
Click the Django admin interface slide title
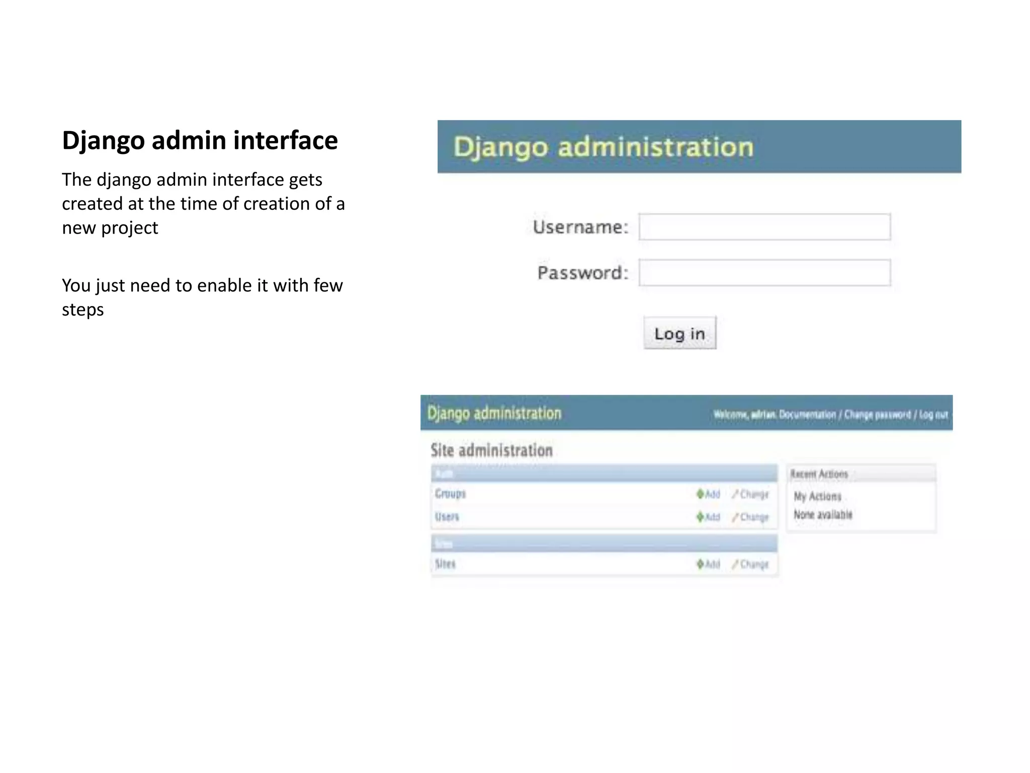[200, 140]
